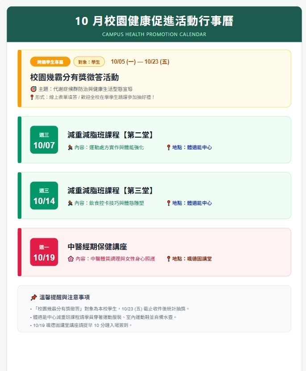Click the green 10/14 date badge
Image resolution: width=306 pixels, height=371 pixels.
coord(44,196)
